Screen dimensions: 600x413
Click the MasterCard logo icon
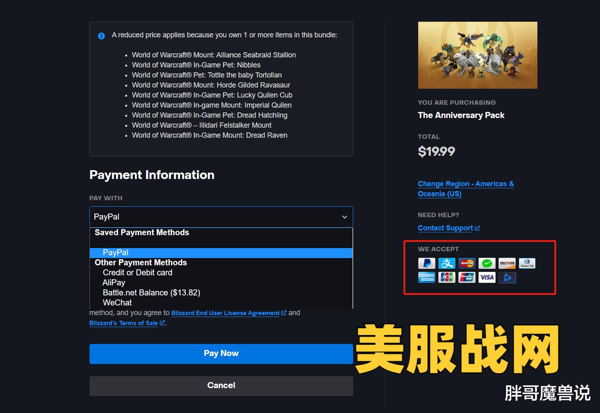tap(467, 263)
